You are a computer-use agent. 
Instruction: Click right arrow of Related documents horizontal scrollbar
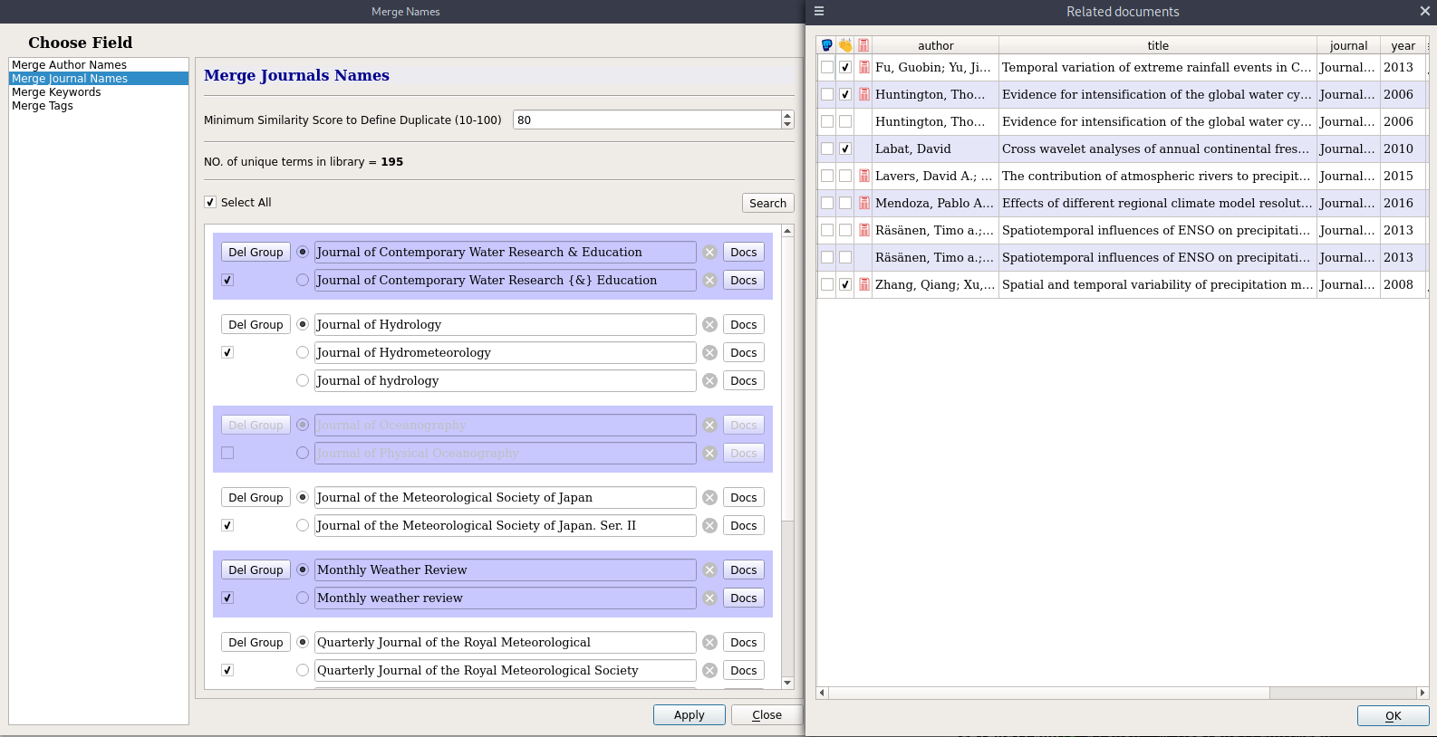[x=1423, y=693]
